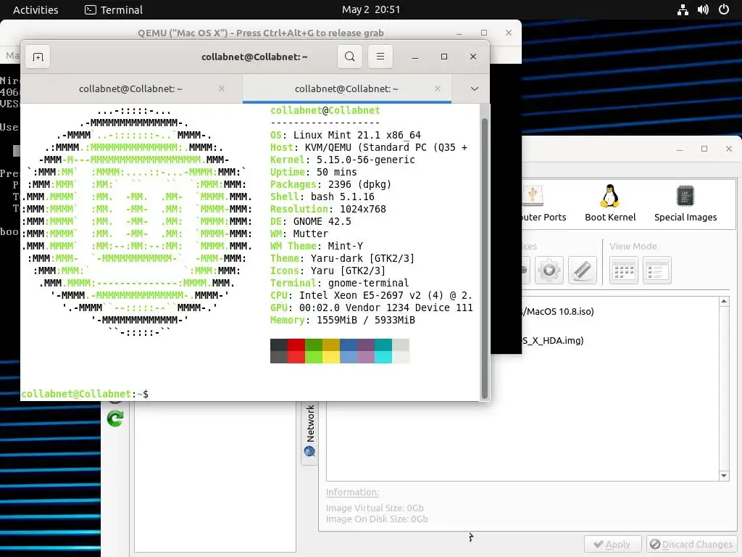Click the bright yellow palette block

(330, 357)
